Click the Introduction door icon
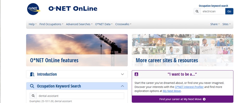This screenshot has width=239, height=103. [32, 74]
